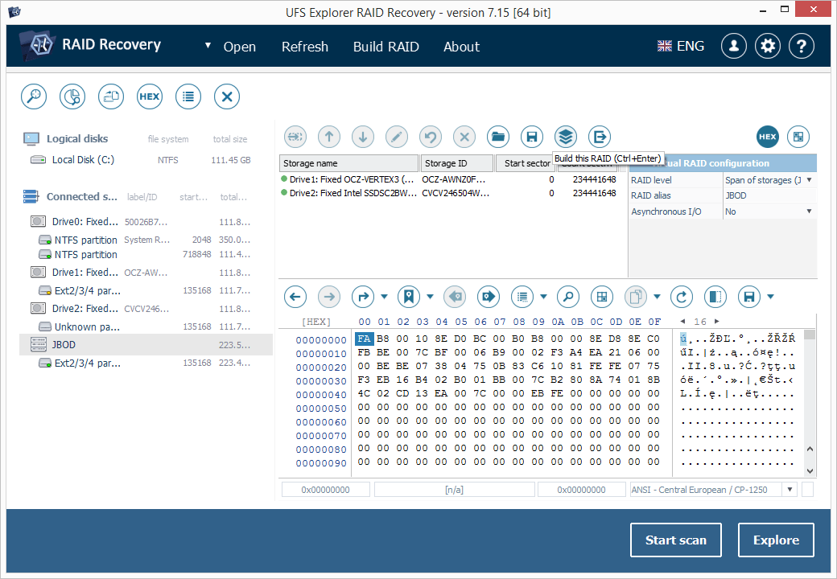Image resolution: width=837 pixels, height=579 pixels.
Task: Click the edit component pencil icon
Action: coord(397,137)
